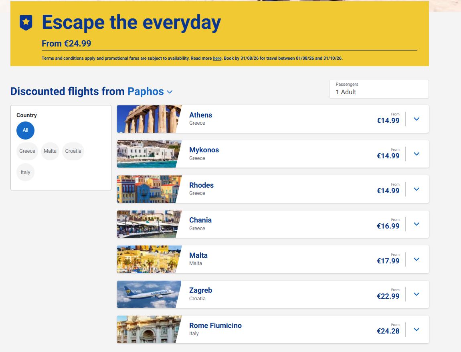Click the shield star icon in banner
The image size is (461, 352).
point(26,22)
